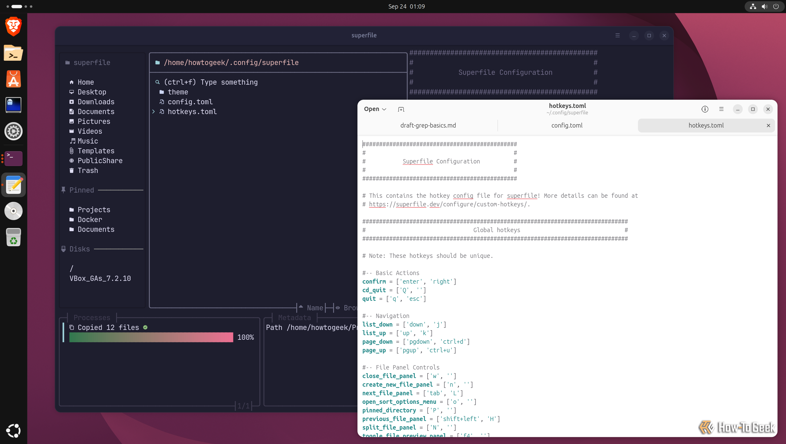Select Downloads in superfile sidebar
The image size is (786, 444).
pyautogui.click(x=92, y=102)
